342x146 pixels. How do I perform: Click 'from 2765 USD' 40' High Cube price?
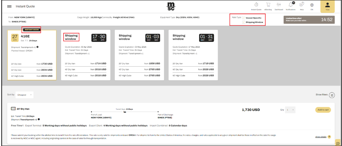click(x=152, y=75)
